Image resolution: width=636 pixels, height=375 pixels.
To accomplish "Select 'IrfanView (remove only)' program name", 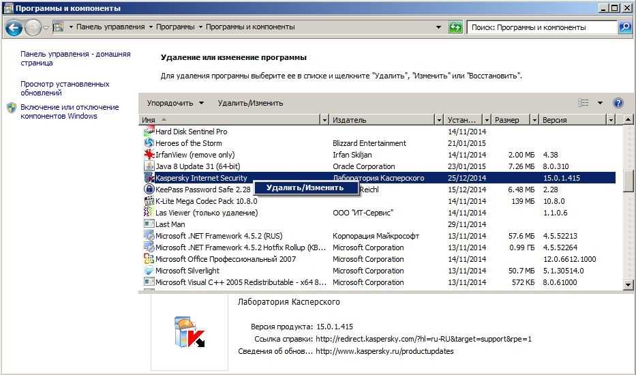I will (x=195, y=155).
